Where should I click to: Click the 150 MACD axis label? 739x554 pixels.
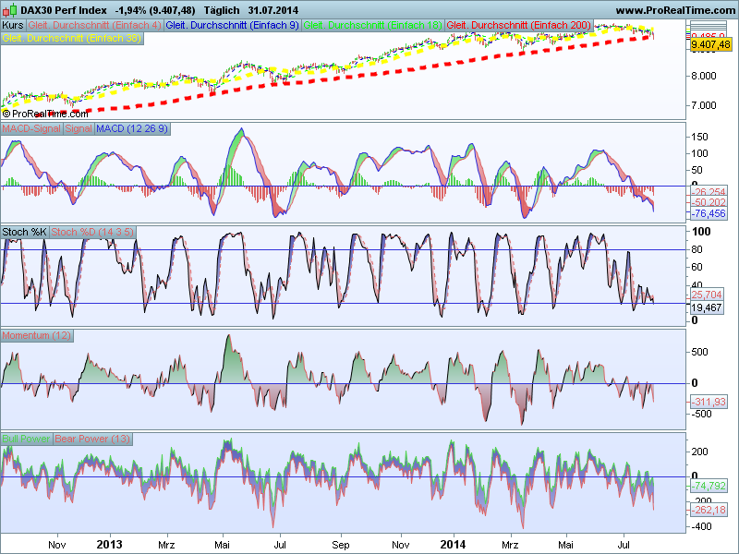pos(700,137)
